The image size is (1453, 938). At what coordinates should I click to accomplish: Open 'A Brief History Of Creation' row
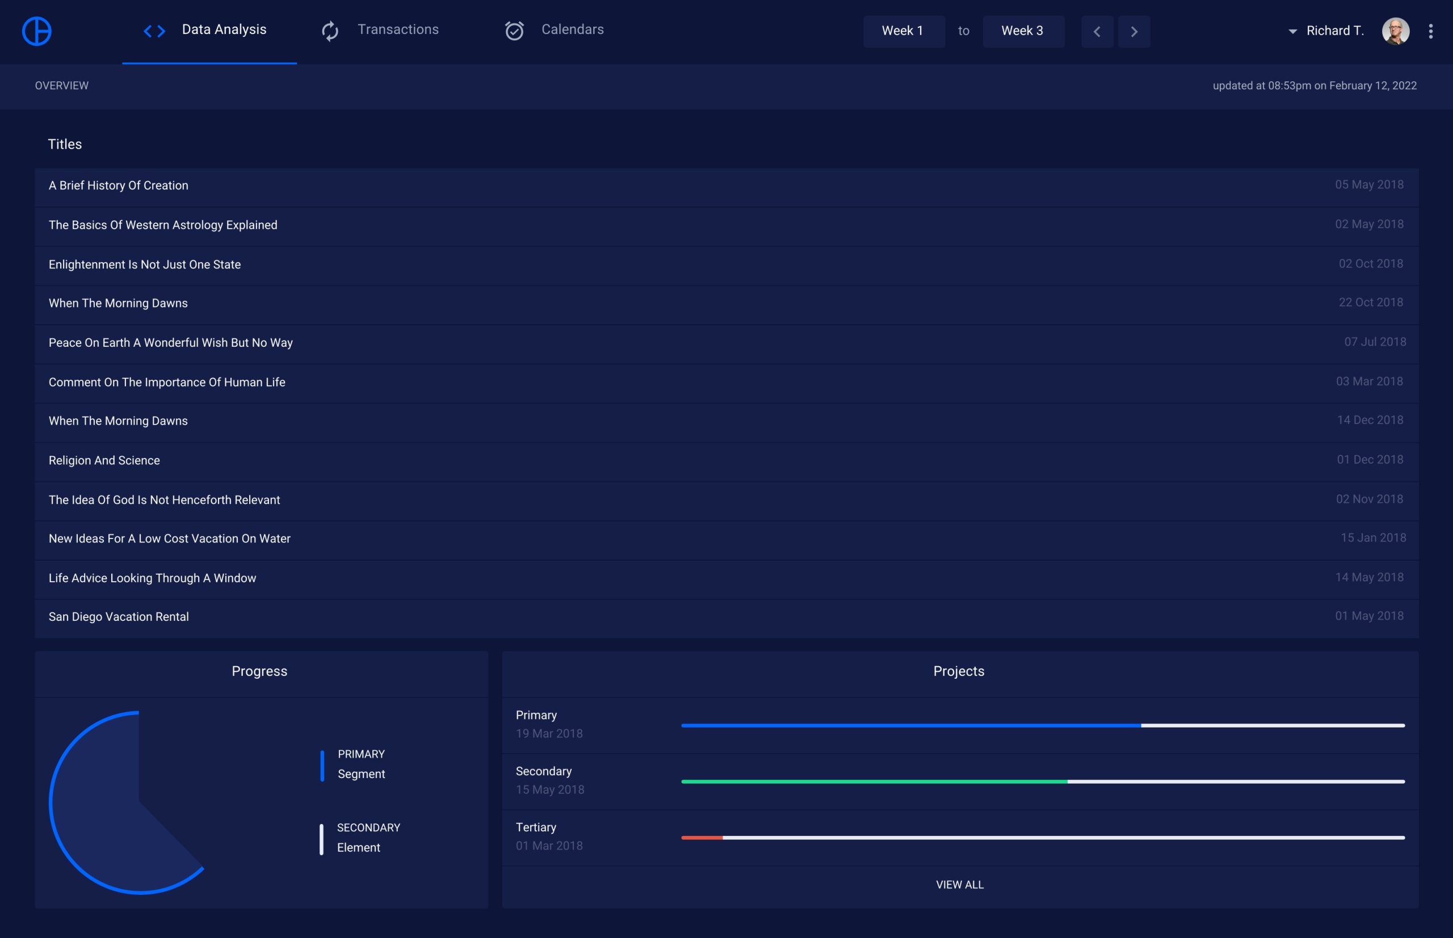tap(726, 188)
